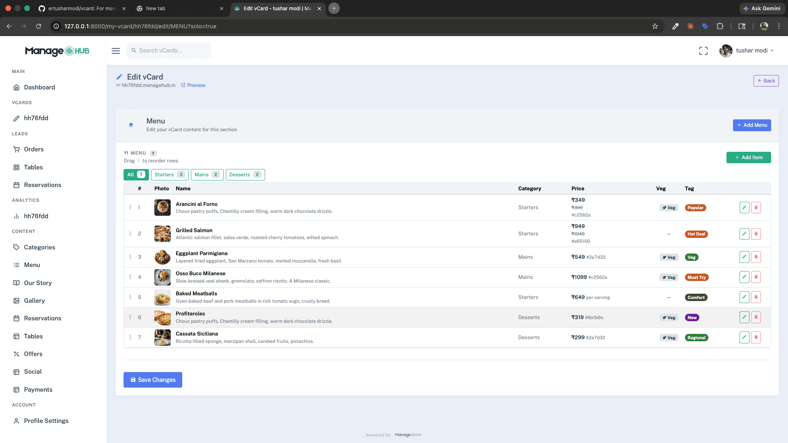Click the Add Item button
Viewport: 788px width, 443px height.
749,158
